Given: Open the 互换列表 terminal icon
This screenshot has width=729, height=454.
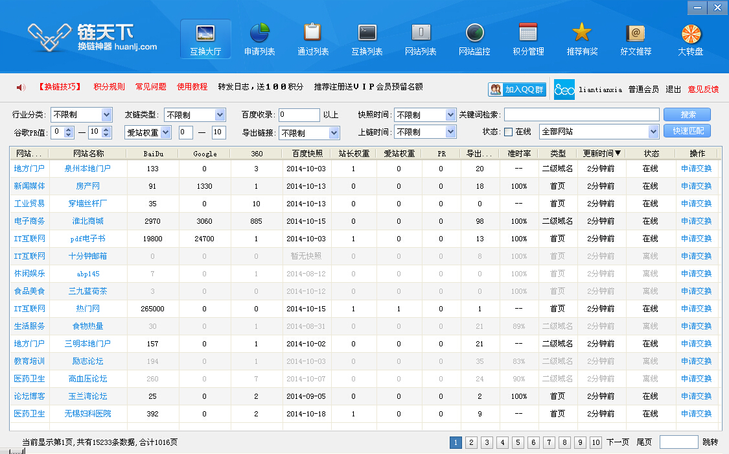Looking at the screenshot, I should point(367,32).
